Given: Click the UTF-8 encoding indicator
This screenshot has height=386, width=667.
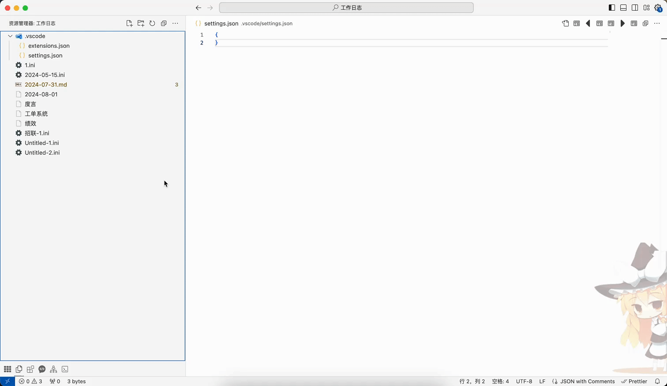Looking at the screenshot, I should pyautogui.click(x=524, y=381).
